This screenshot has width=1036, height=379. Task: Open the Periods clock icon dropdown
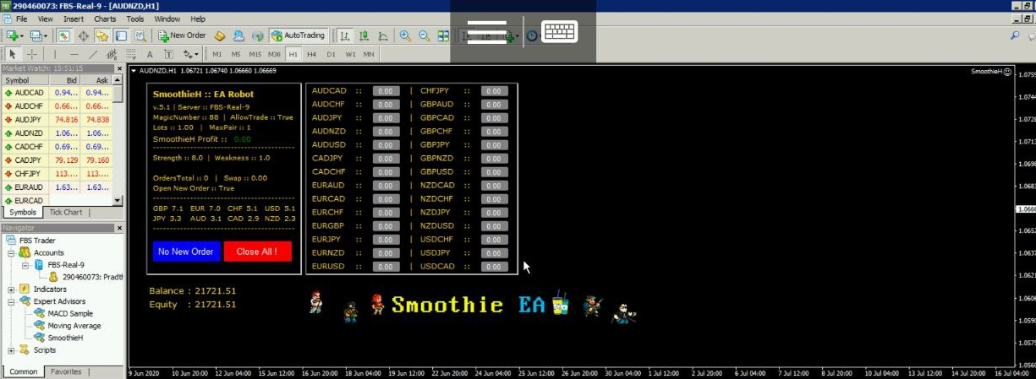click(533, 35)
